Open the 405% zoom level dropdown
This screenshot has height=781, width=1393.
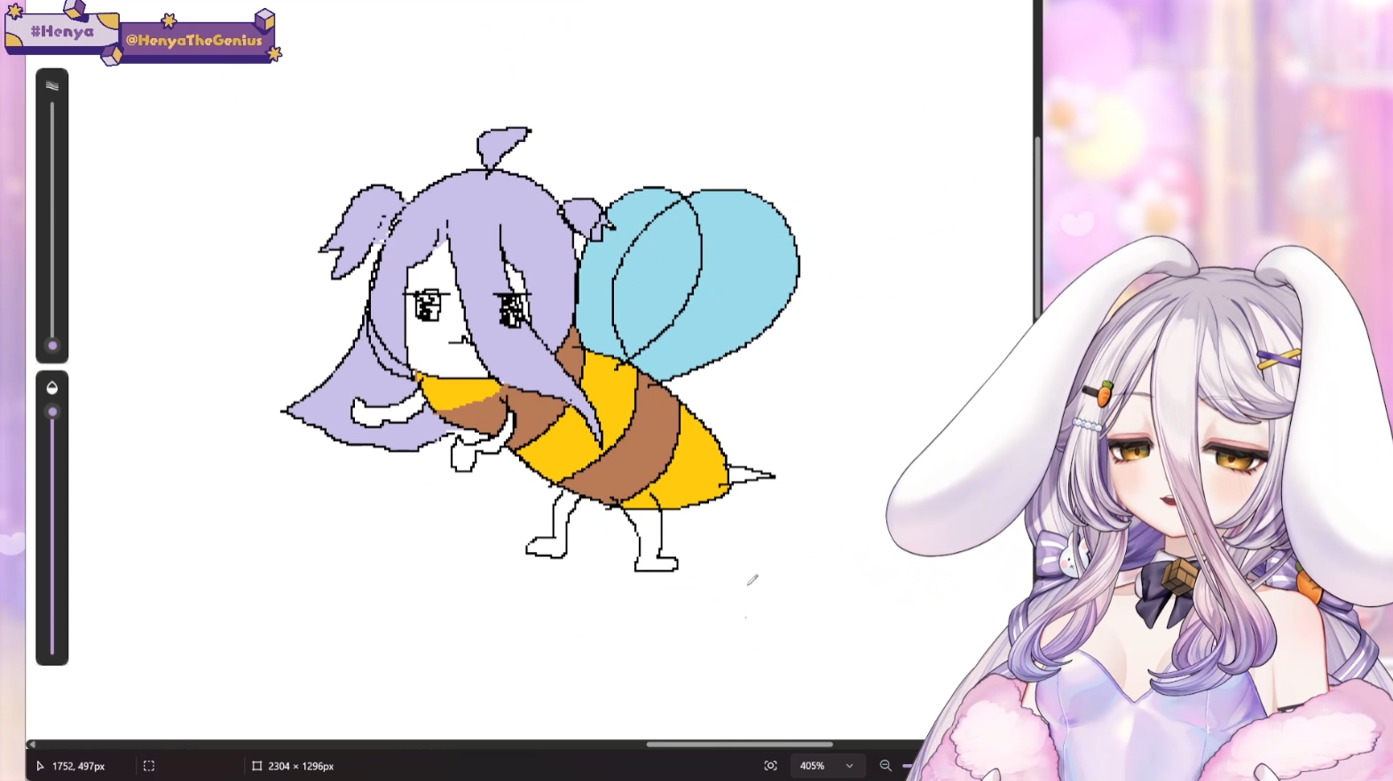[826, 766]
